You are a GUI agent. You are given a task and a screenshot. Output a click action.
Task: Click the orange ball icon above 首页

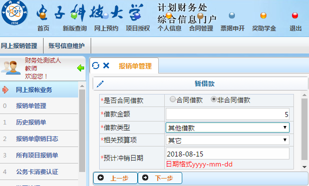point(43,15)
